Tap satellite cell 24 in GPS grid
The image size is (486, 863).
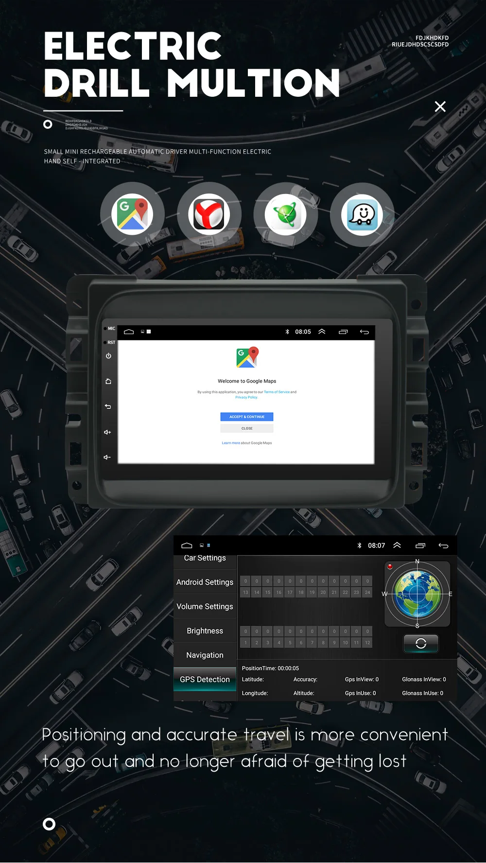click(367, 592)
